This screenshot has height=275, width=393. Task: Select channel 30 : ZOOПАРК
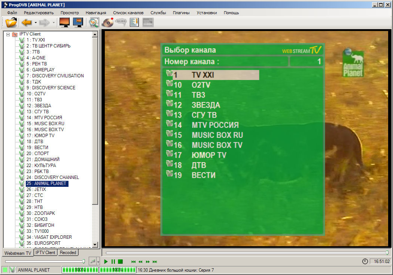(x=40, y=213)
